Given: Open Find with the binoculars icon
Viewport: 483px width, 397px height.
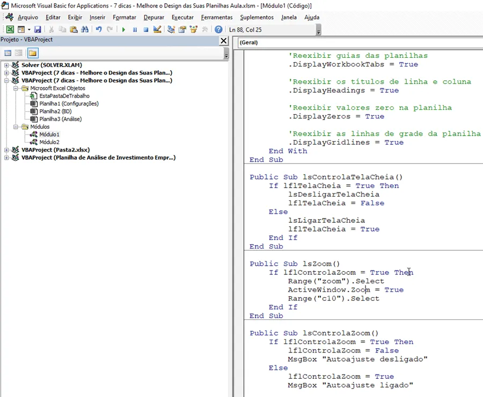Looking at the screenshot, I should pyautogui.click(x=85, y=29).
